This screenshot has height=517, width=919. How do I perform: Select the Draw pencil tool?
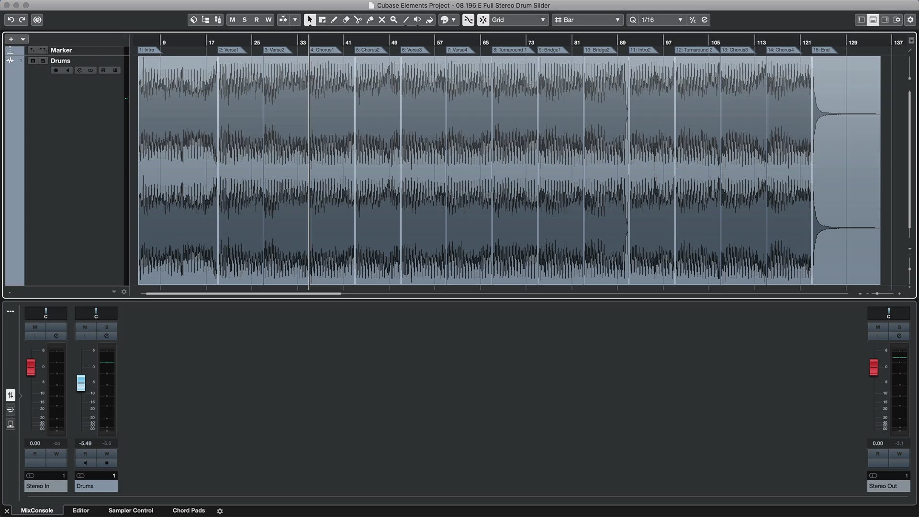point(334,20)
